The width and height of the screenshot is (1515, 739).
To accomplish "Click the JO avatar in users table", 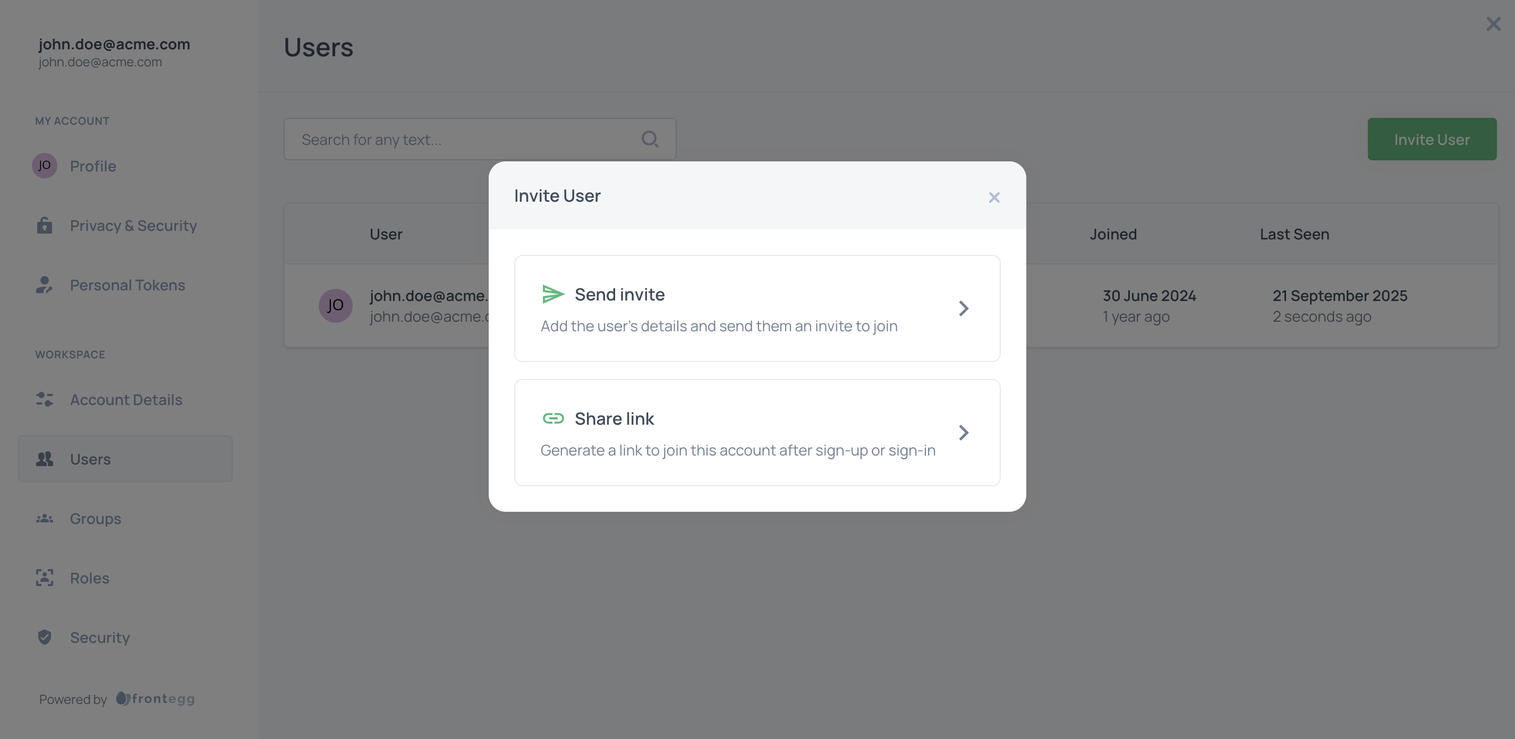I will point(335,305).
